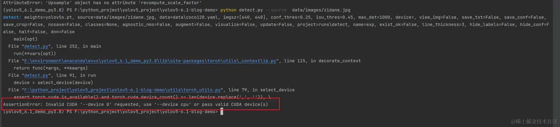Click the 'weights=yolov5s.pt' parameter text
This screenshot has width=560, height=127.
pos(48,17)
